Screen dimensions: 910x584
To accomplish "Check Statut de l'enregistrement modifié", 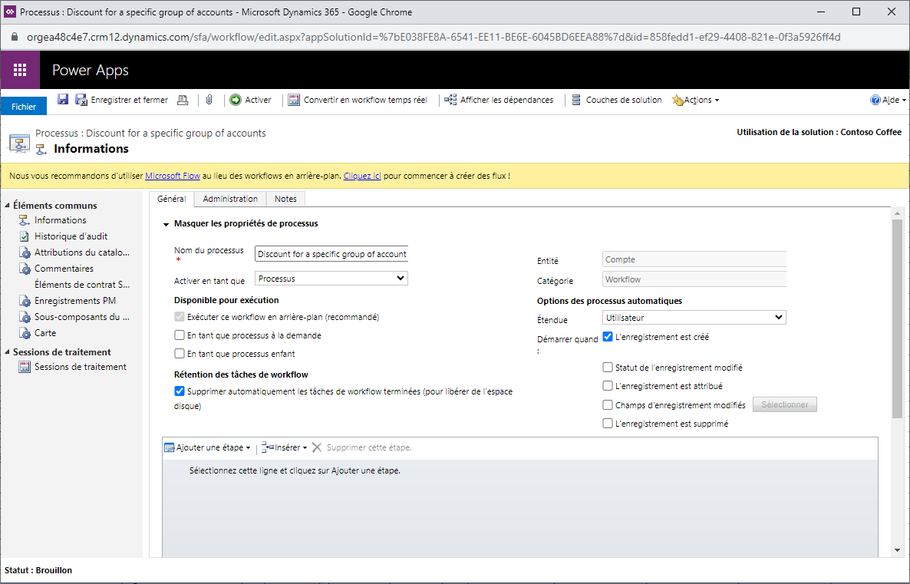I will point(607,367).
